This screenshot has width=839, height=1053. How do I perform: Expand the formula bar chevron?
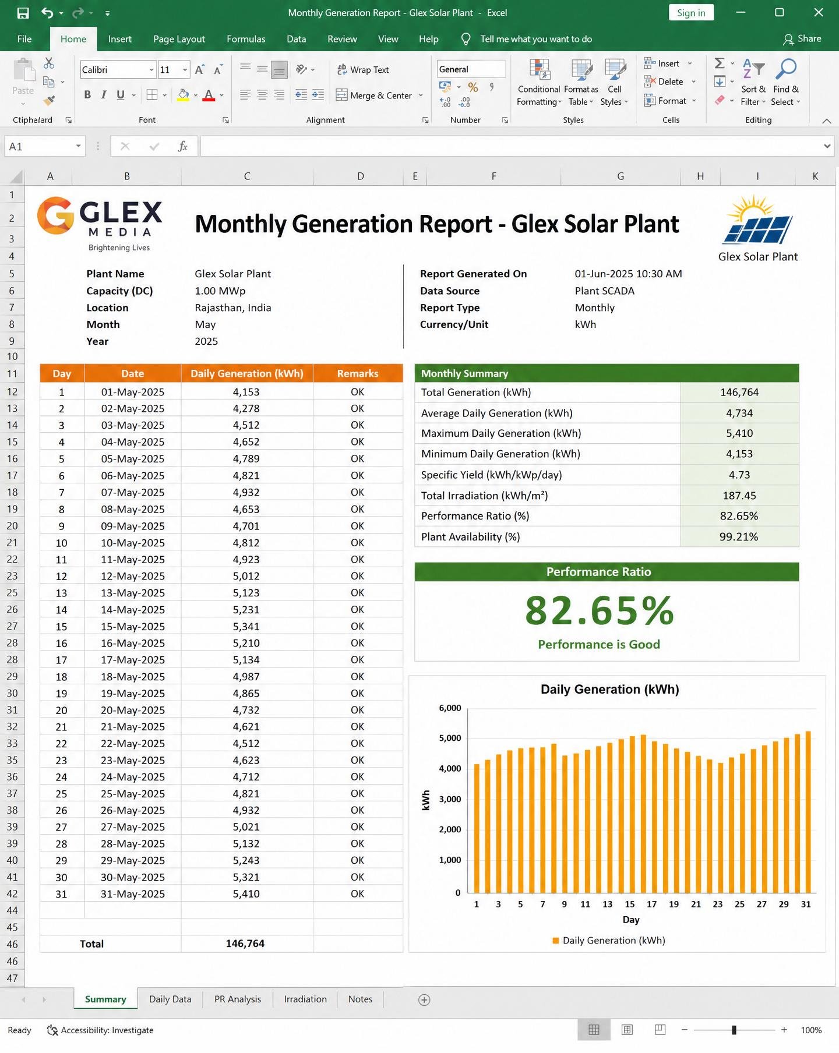pyautogui.click(x=827, y=146)
